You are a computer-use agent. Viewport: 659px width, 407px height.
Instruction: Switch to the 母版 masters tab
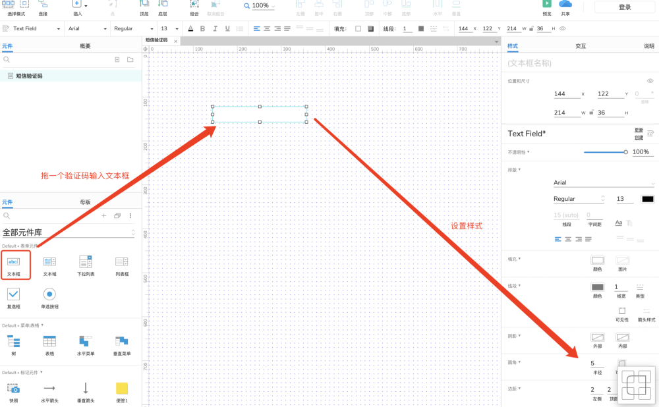pos(85,202)
